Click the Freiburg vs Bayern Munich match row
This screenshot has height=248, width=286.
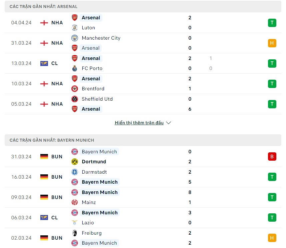(x=143, y=238)
